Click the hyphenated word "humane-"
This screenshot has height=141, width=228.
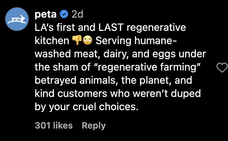pos(155,41)
